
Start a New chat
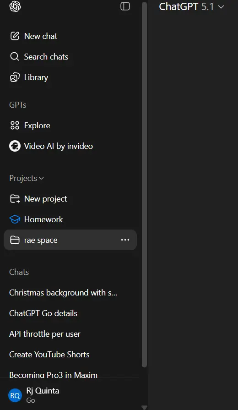tap(70, 36)
